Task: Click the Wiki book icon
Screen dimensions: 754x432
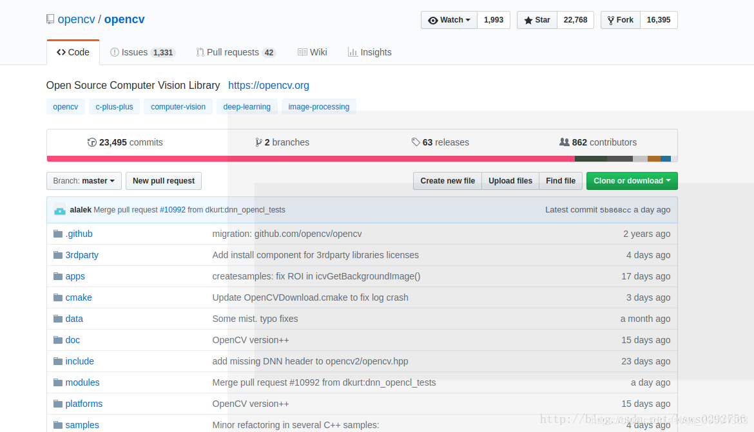Action: (x=302, y=52)
